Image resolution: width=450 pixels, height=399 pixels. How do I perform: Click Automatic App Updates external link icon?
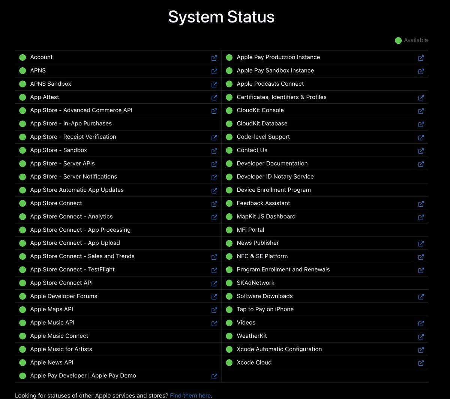pos(214,191)
